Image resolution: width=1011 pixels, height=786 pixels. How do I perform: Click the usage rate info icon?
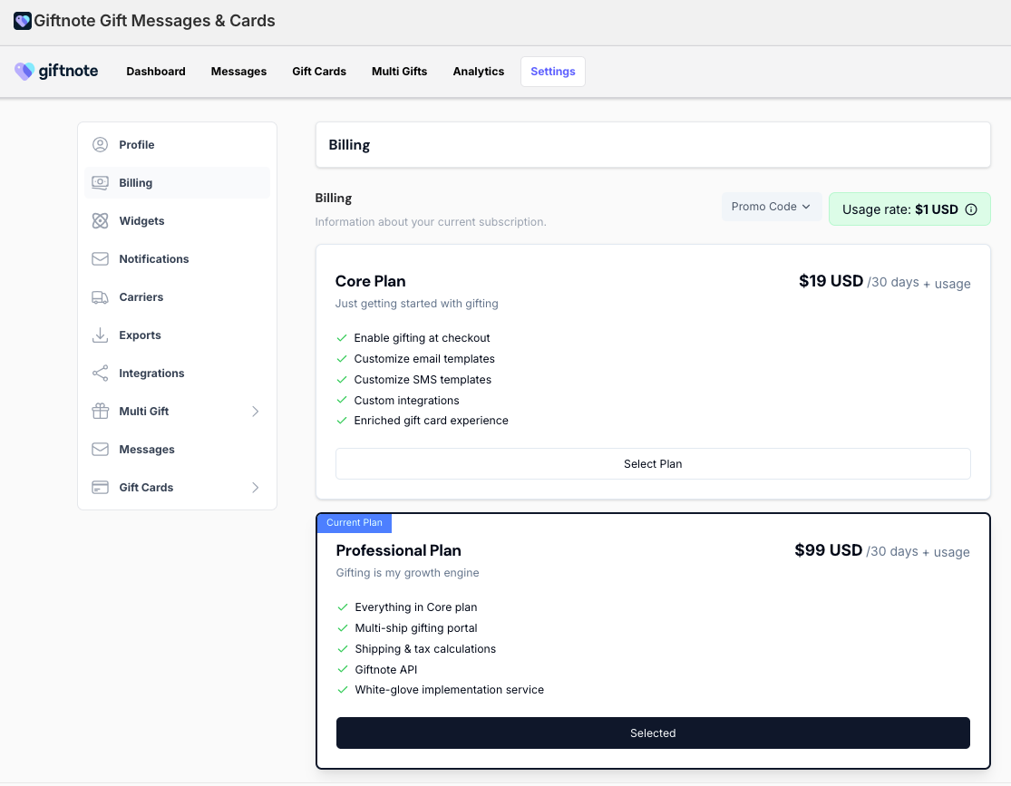pyautogui.click(x=971, y=209)
